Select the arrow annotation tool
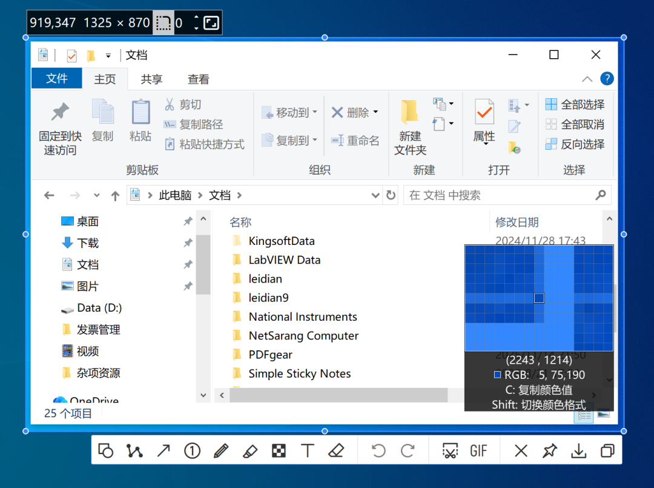Screen dimensions: 654x488 pyautogui.click(x=163, y=450)
